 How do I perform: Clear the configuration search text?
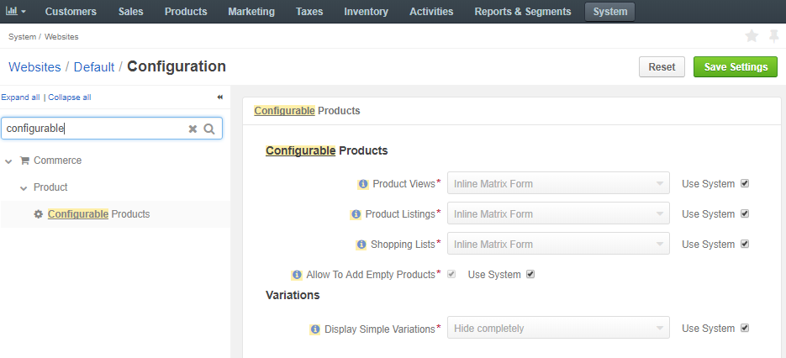click(193, 129)
